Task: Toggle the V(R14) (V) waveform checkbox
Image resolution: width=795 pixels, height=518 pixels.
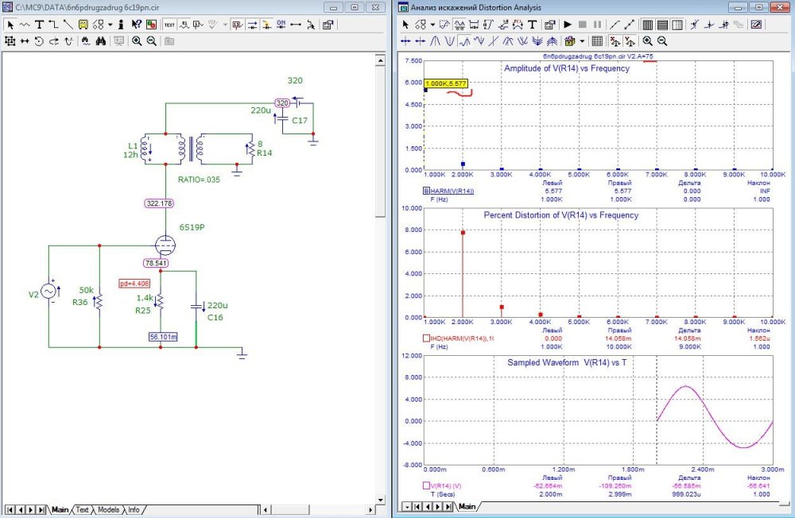Action: 427,485
